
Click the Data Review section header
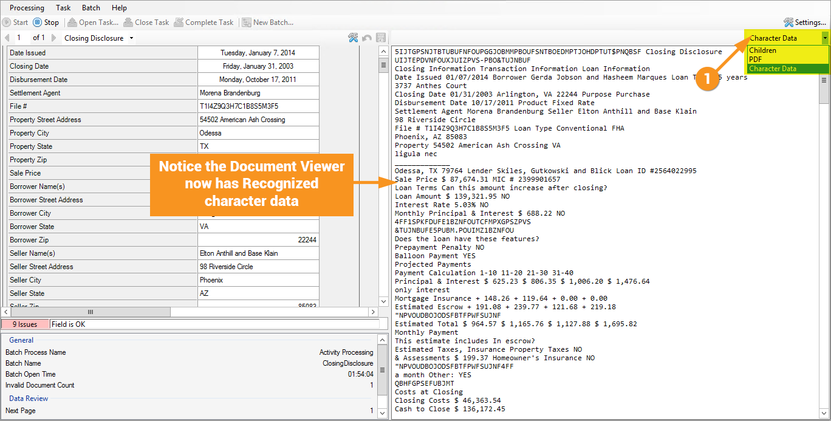[x=29, y=399]
